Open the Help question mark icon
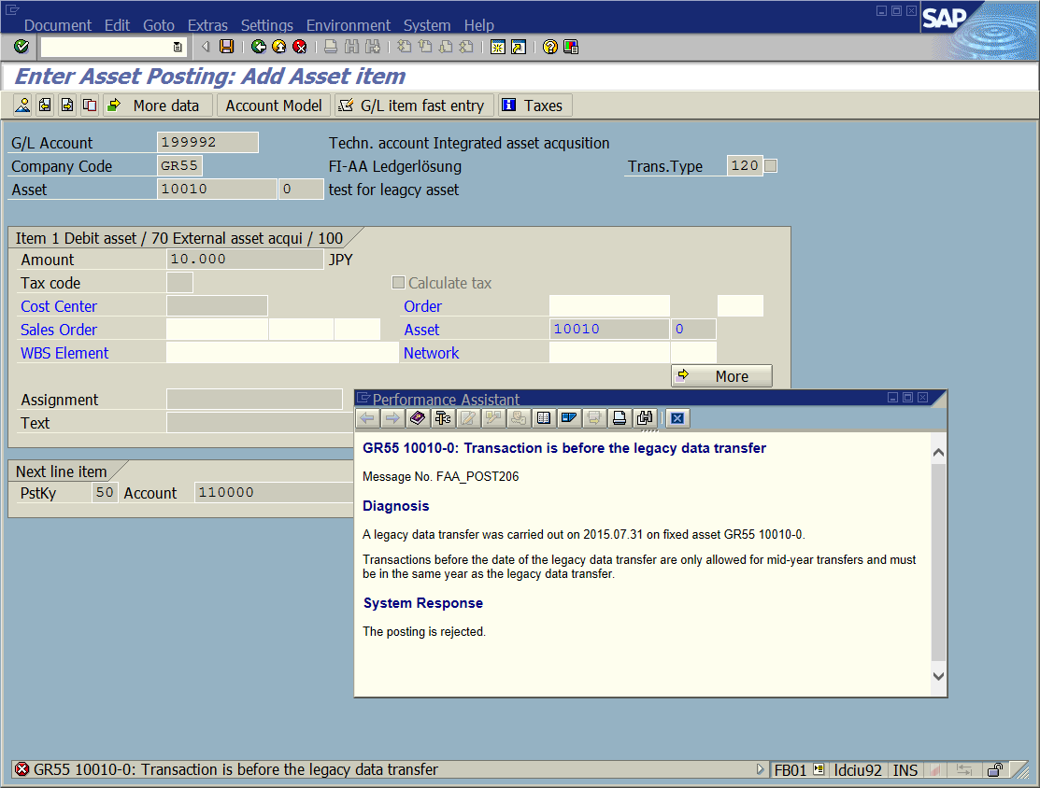This screenshot has width=1040, height=788. 549,47
